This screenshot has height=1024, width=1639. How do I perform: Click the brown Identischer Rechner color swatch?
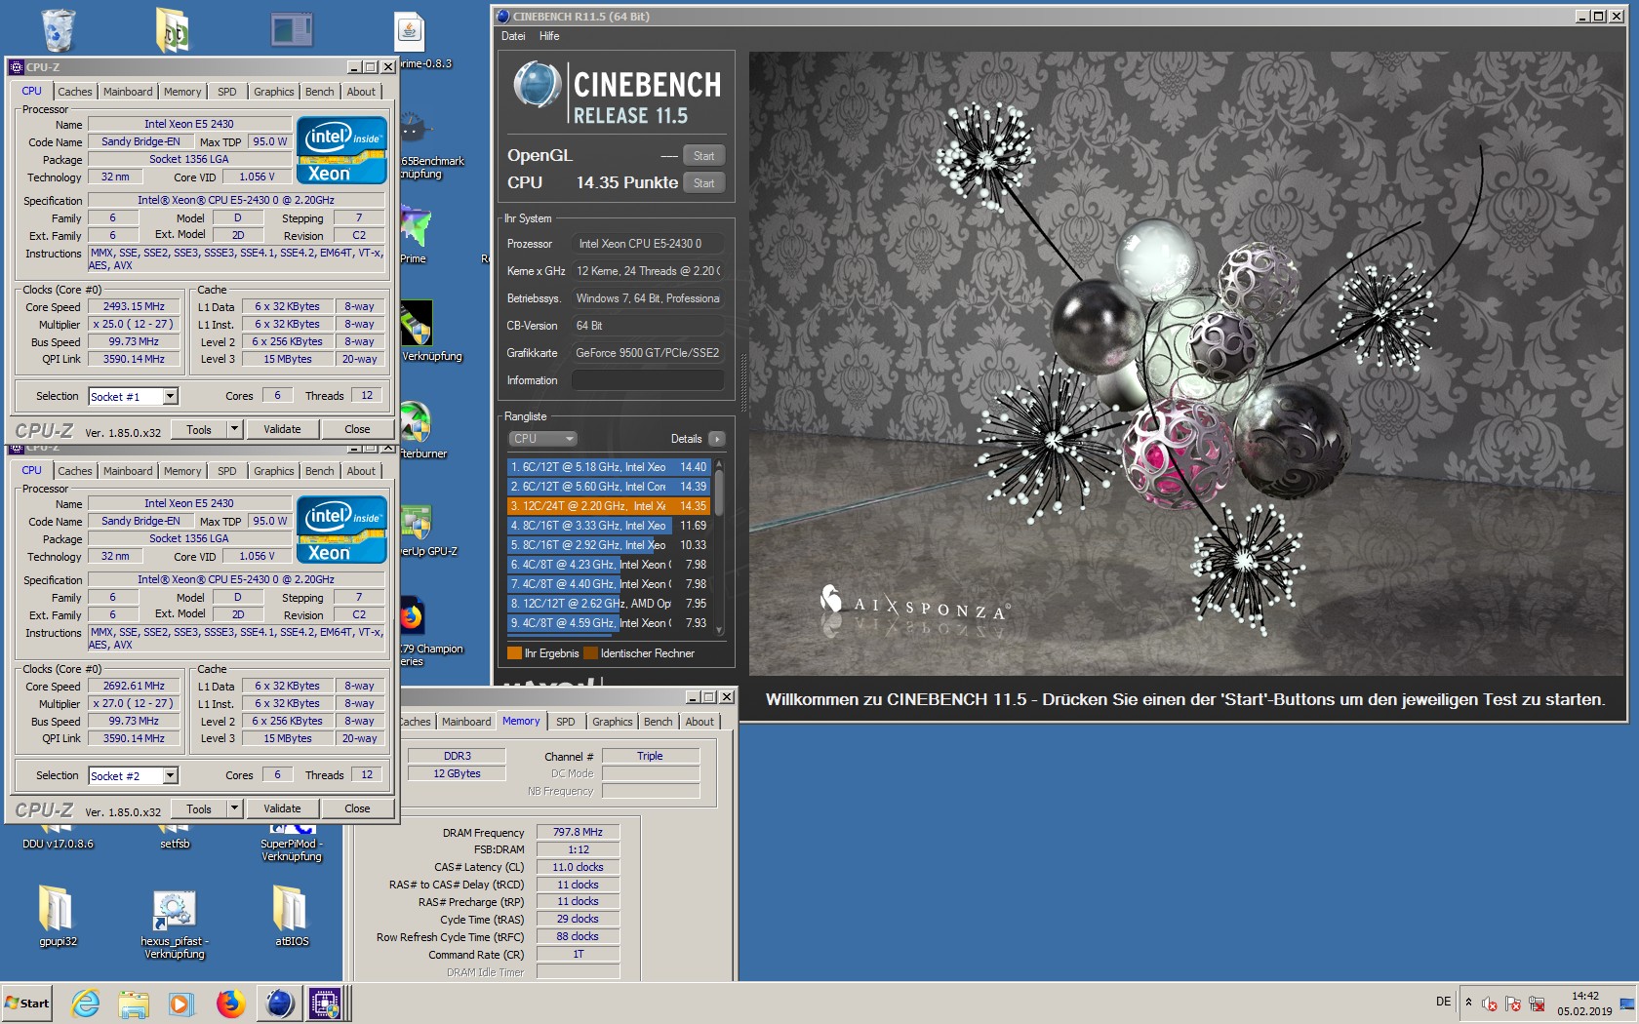(590, 653)
